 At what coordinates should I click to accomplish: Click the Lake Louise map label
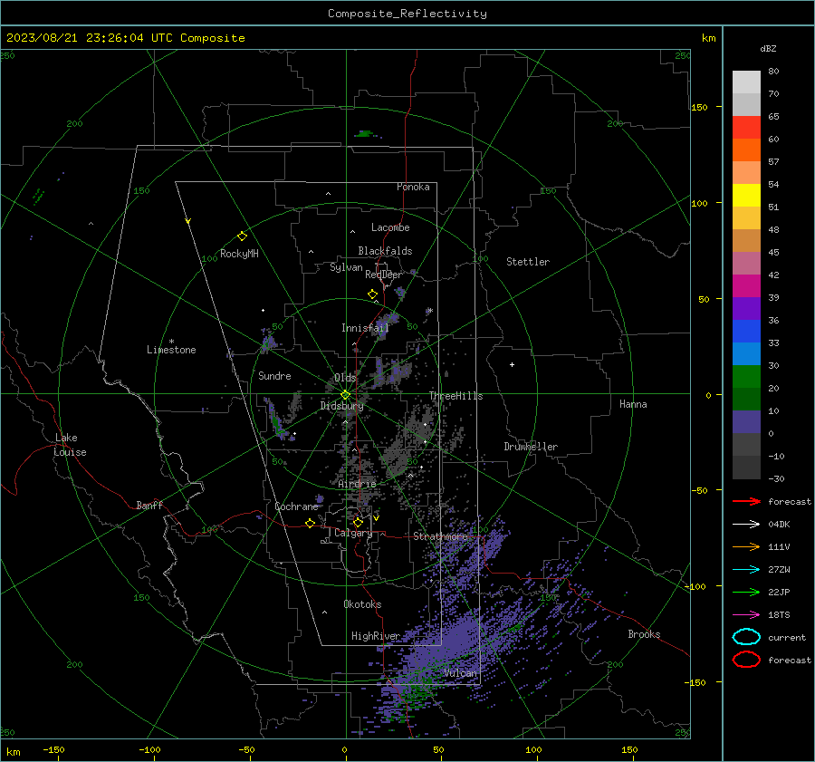click(x=70, y=445)
